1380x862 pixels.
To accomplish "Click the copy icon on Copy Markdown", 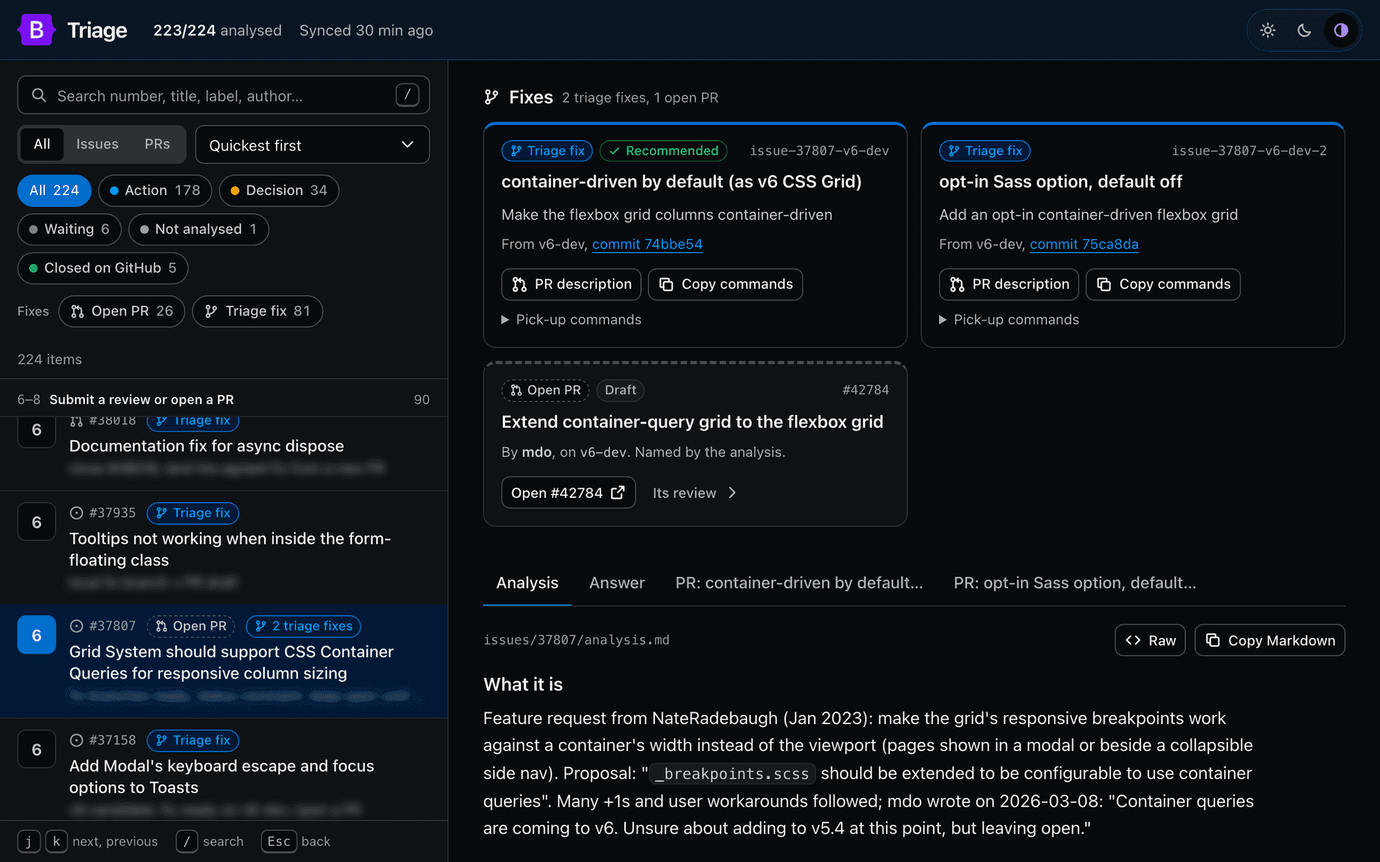I will pos(1212,640).
